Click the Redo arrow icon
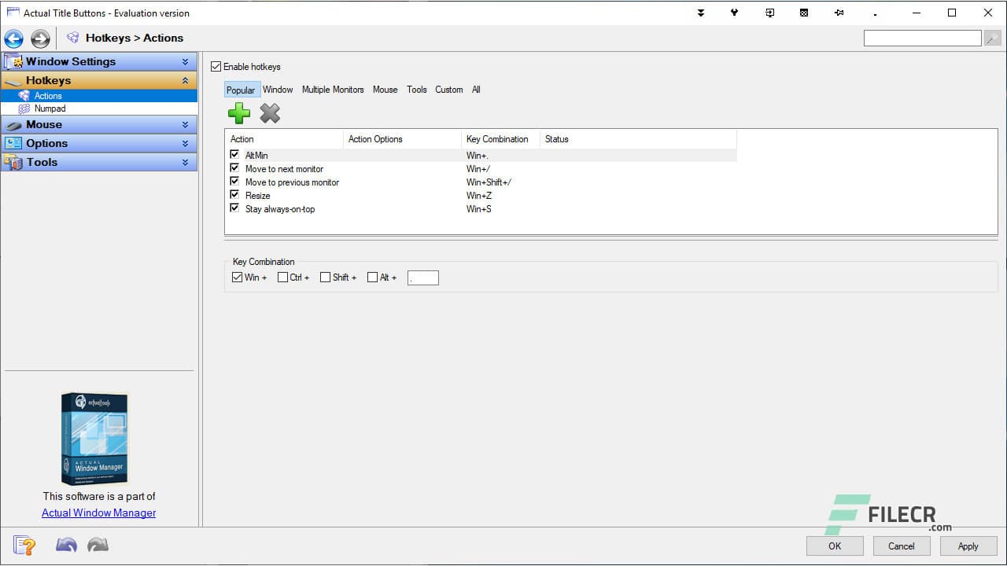Viewport: 1007px width, 566px height. coord(97,544)
